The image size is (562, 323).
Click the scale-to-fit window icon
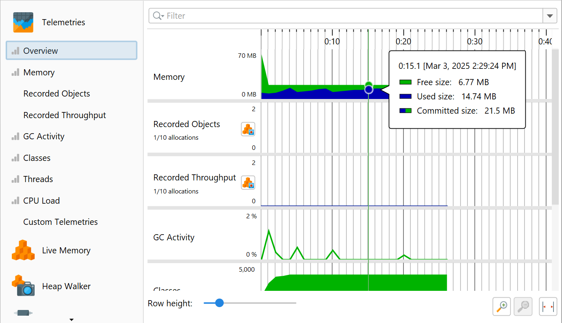point(548,306)
